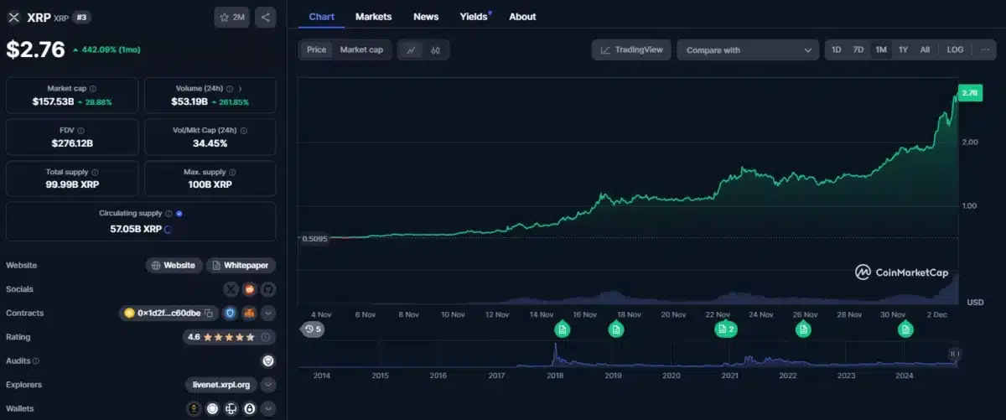Open the About tab
This screenshot has height=420, width=1006.
(522, 17)
